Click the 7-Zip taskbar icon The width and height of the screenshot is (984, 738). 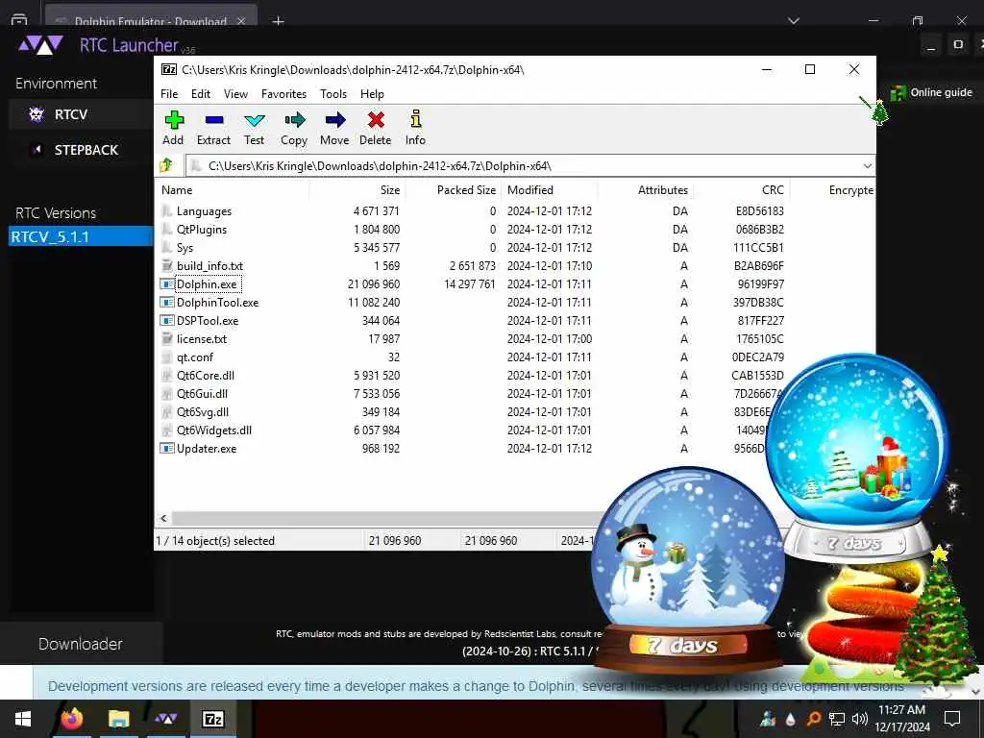tap(212, 719)
